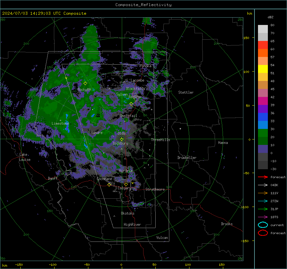The width and height of the screenshot is (287, 269).
Task: Click the yellow diamond marker below Cochrane
Action: tap(109, 185)
